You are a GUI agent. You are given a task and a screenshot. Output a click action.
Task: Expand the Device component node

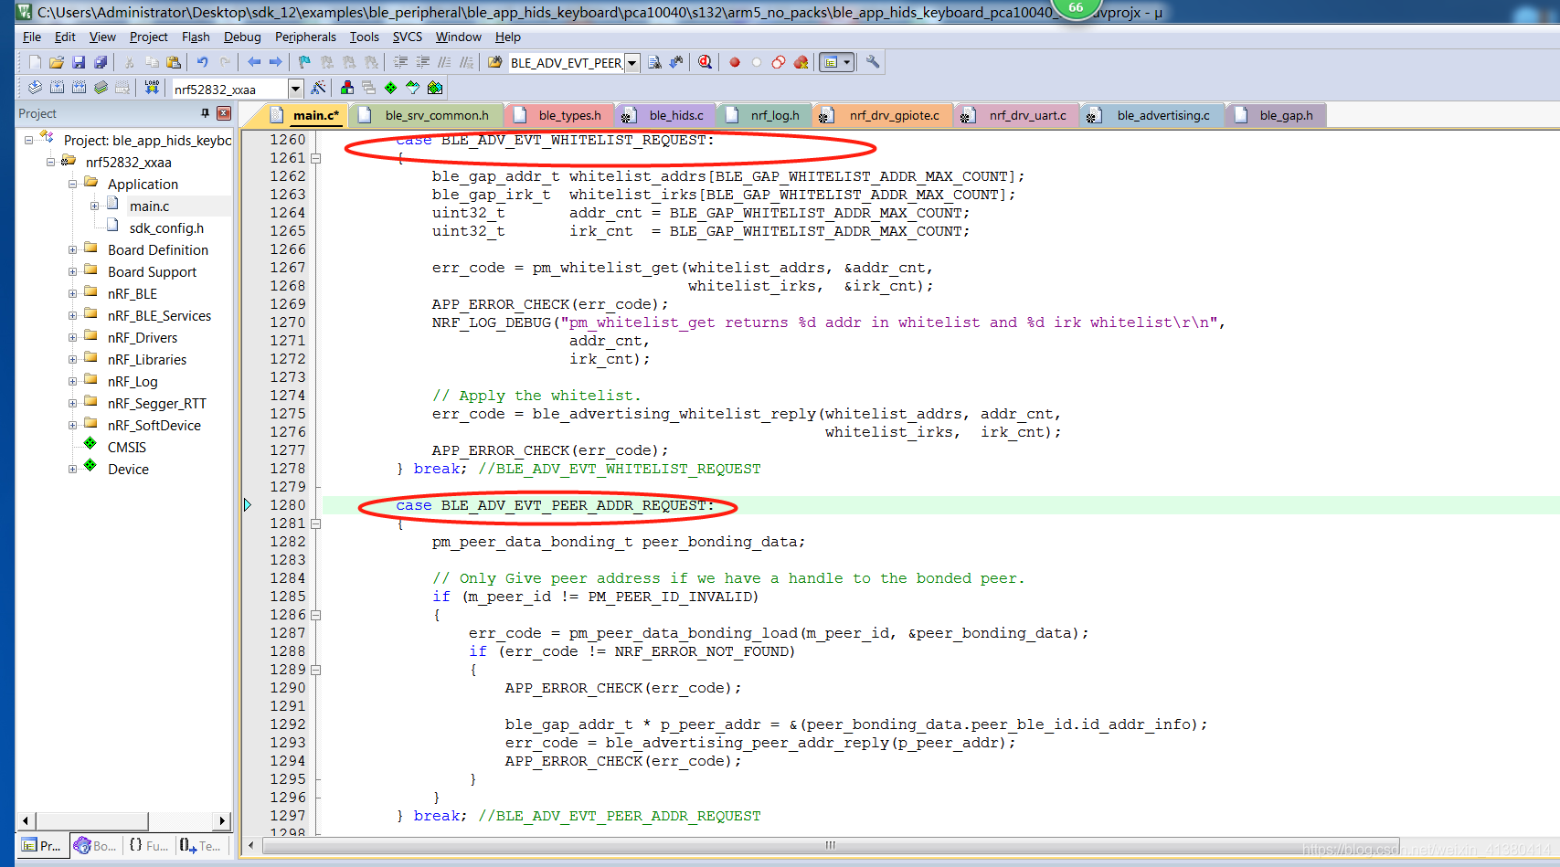coord(72,469)
